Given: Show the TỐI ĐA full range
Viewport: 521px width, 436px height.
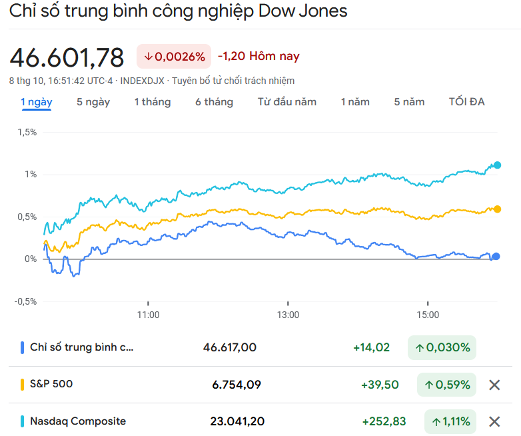Looking at the screenshot, I should coord(467,102).
